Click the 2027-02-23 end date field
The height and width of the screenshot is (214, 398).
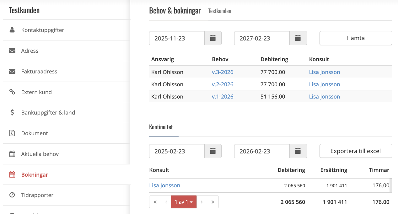262,38
